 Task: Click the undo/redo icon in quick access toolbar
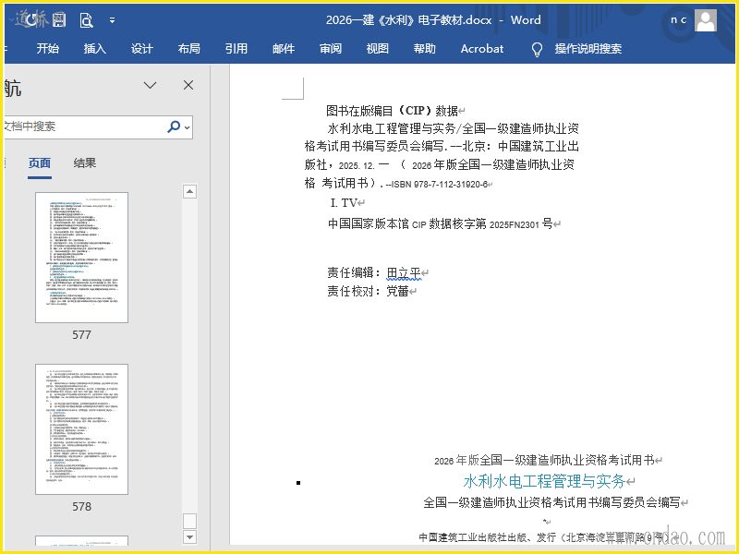click(30, 19)
